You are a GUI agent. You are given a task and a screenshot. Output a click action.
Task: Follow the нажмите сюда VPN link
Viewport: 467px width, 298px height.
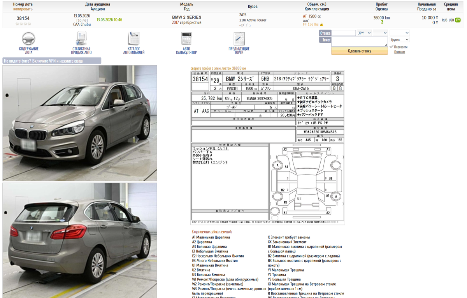(71, 61)
